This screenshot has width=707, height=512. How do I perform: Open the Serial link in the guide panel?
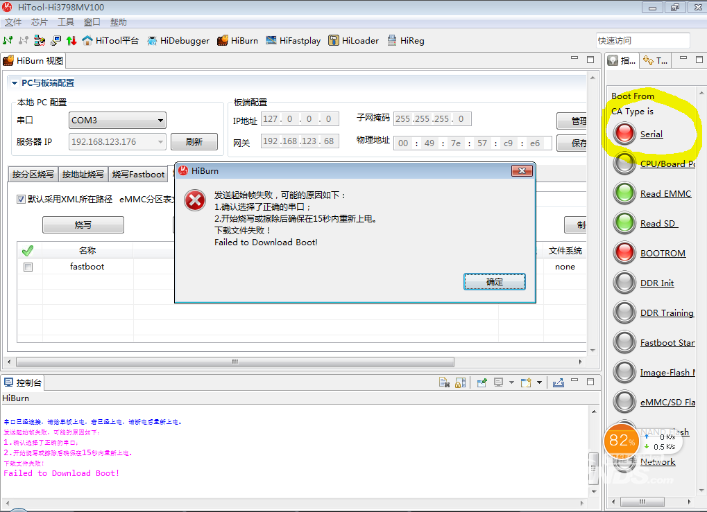click(651, 134)
